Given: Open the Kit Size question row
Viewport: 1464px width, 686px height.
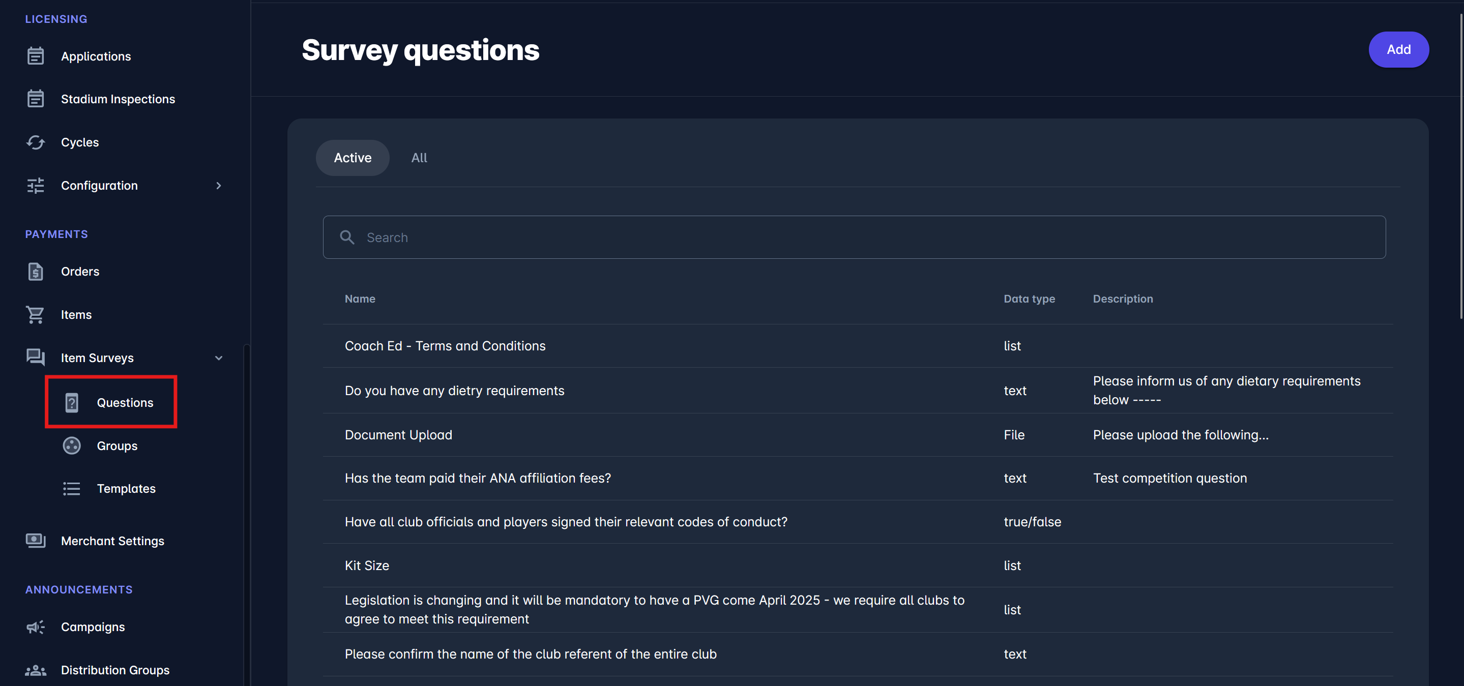Looking at the screenshot, I should 367,565.
